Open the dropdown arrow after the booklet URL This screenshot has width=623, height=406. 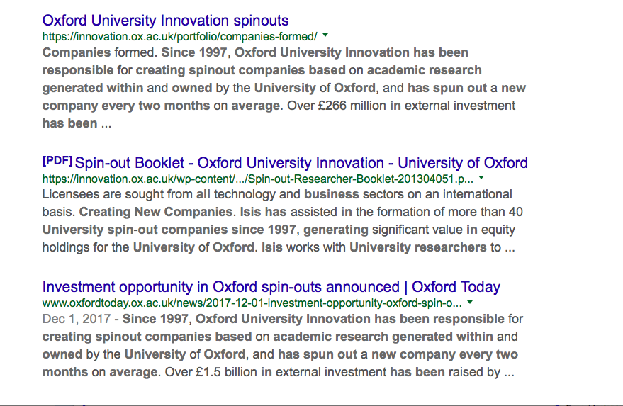[481, 177]
